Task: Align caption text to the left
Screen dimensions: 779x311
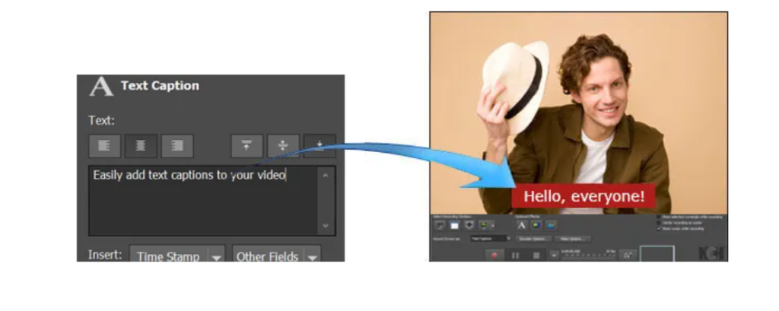Action: [105, 145]
